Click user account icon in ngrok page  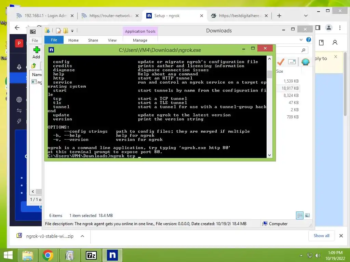point(335,42)
